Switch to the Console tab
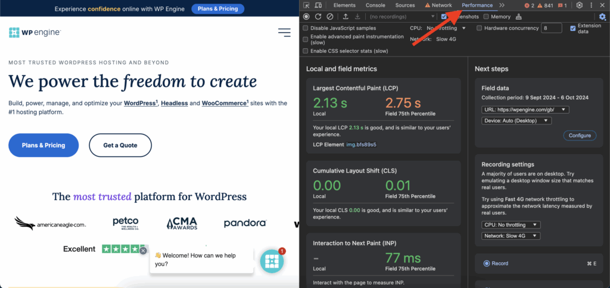The height and width of the screenshot is (288, 610). coord(375,5)
